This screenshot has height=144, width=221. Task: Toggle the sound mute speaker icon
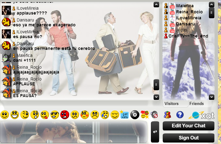tap(154, 115)
